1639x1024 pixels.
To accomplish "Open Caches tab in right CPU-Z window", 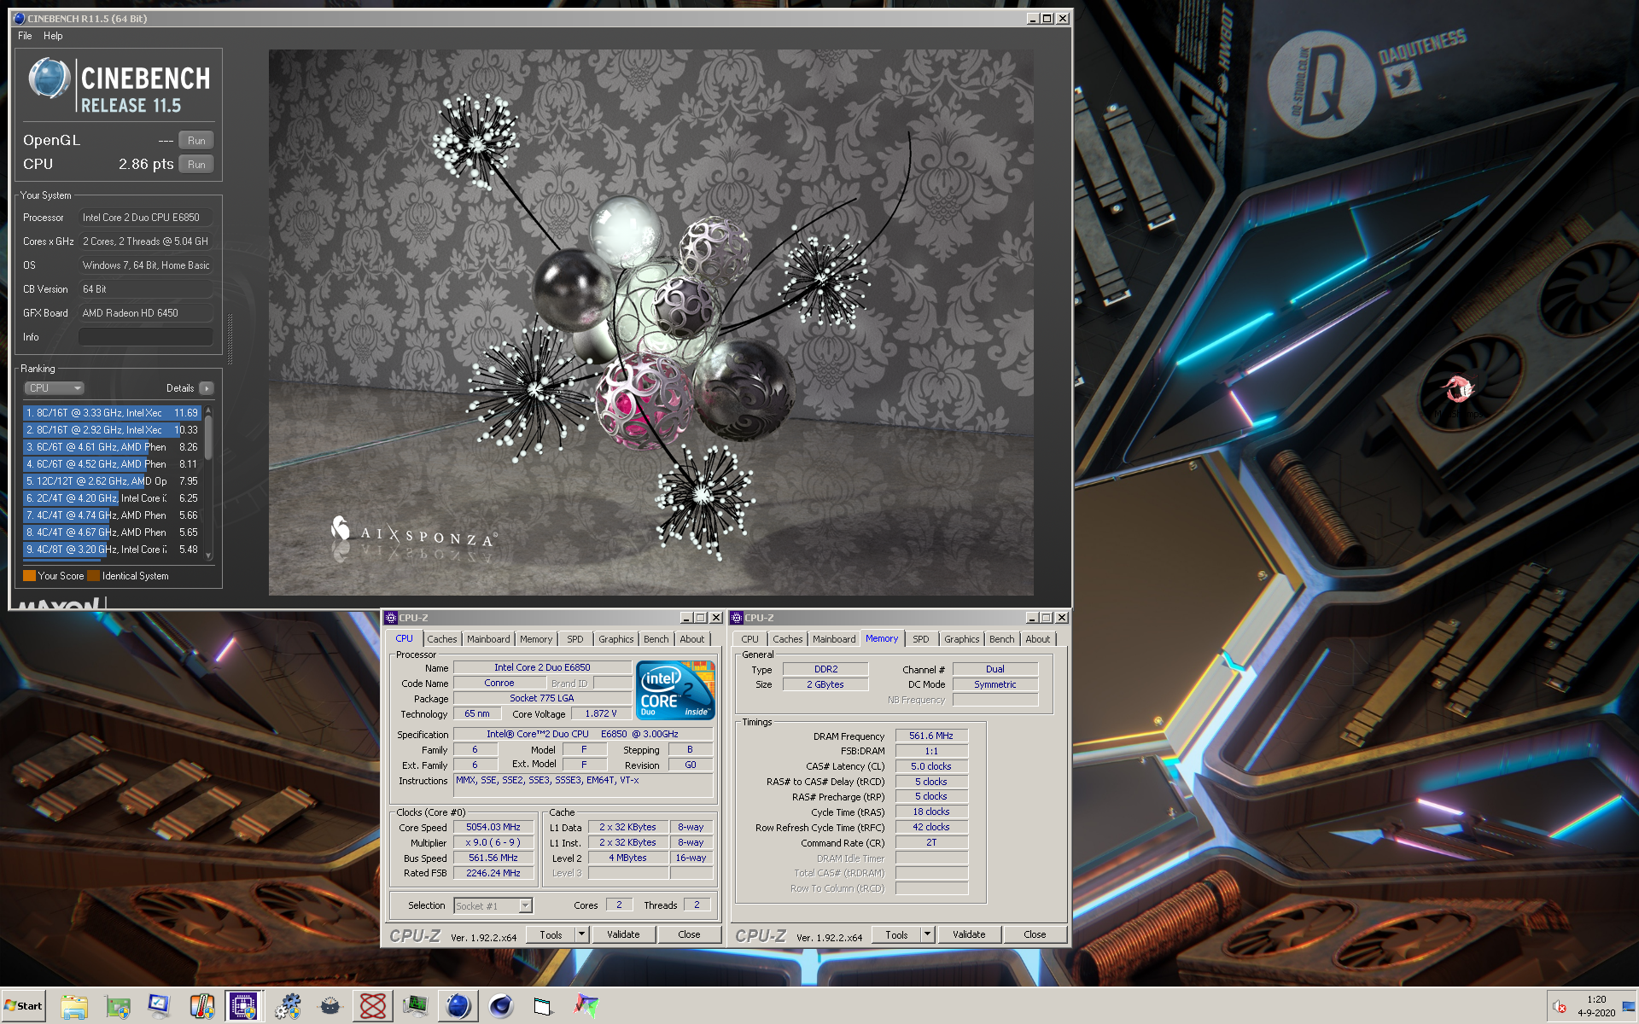I will tap(788, 639).
